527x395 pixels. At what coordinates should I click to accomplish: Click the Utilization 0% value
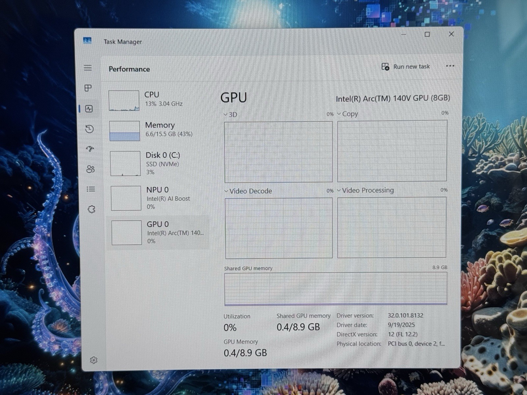tap(230, 328)
